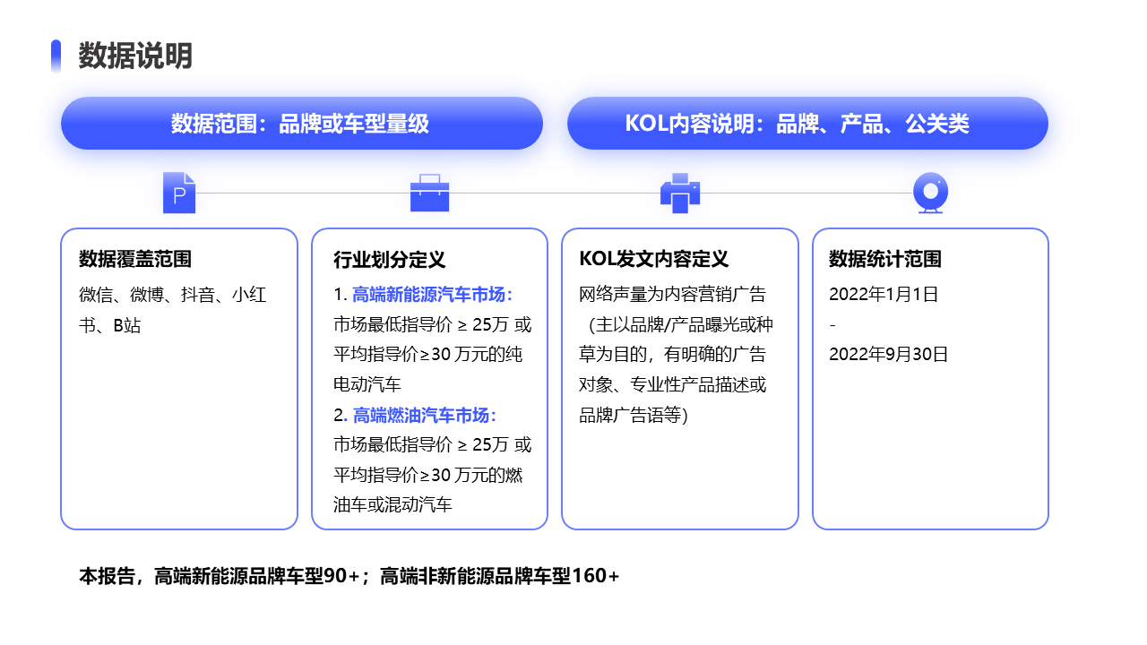Image resolution: width=1147 pixels, height=645 pixels.
Task: Select the 数据统计范围 card heading
Action: pyautogui.click(x=885, y=260)
